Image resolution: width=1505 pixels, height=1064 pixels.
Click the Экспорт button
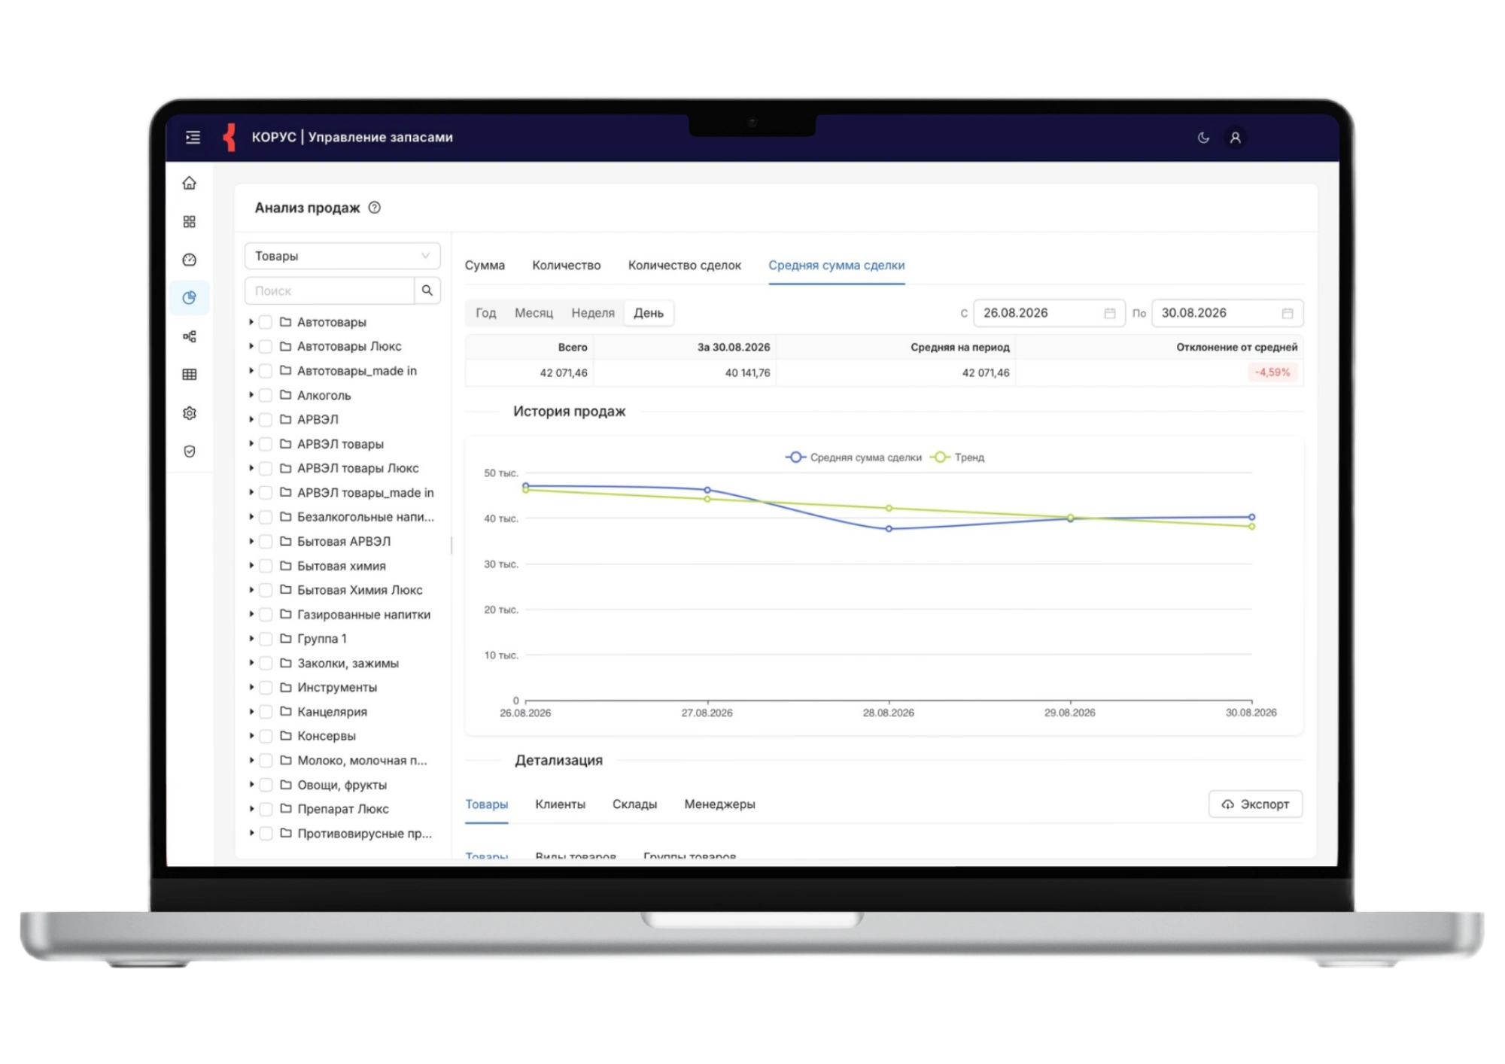[1255, 804]
